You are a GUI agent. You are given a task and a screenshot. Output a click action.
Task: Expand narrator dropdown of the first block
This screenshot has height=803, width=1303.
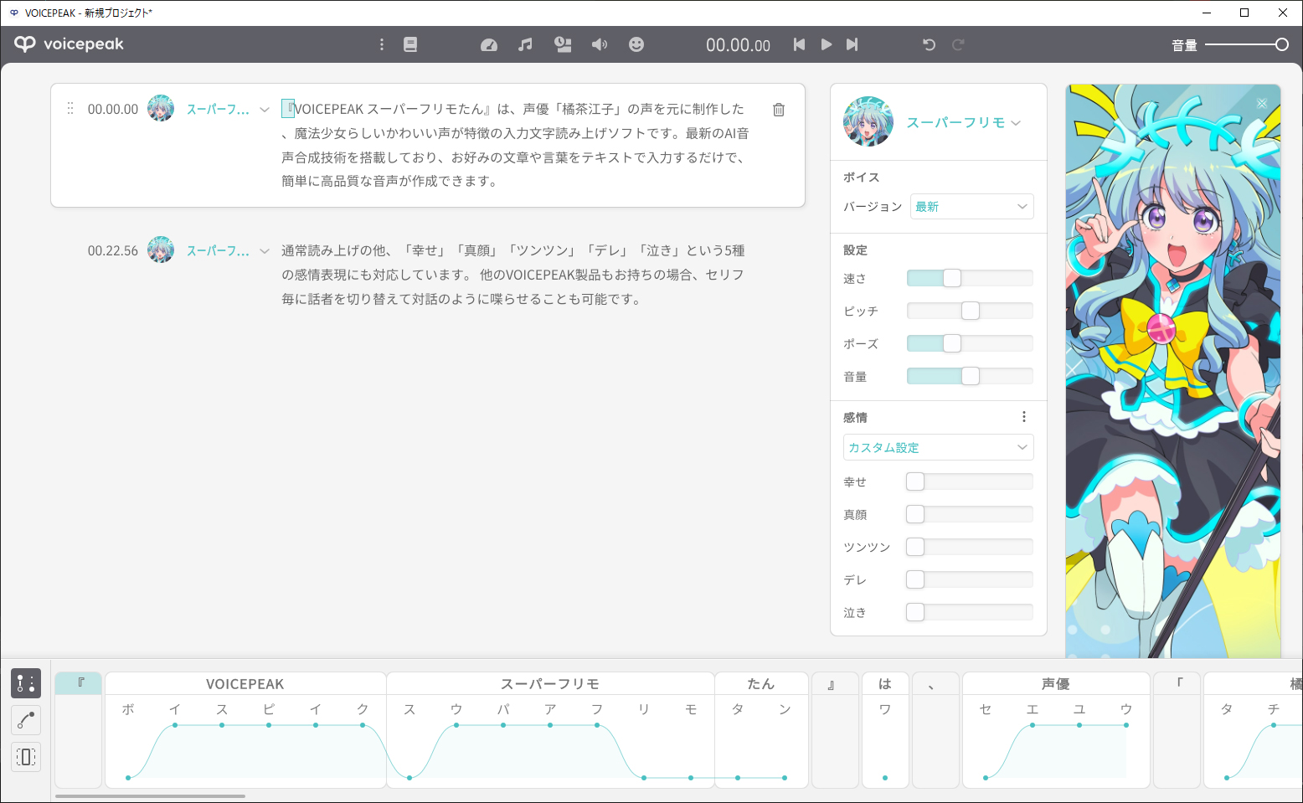pyautogui.click(x=265, y=110)
